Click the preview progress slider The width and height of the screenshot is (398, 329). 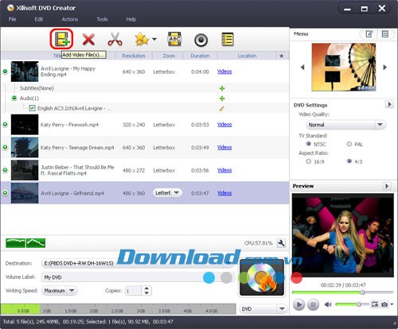pos(342,292)
